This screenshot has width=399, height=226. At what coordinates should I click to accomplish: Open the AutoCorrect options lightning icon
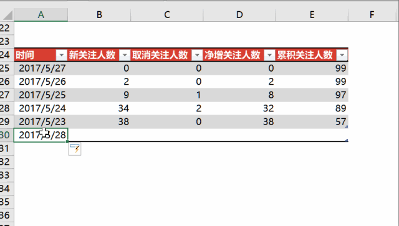click(x=75, y=149)
